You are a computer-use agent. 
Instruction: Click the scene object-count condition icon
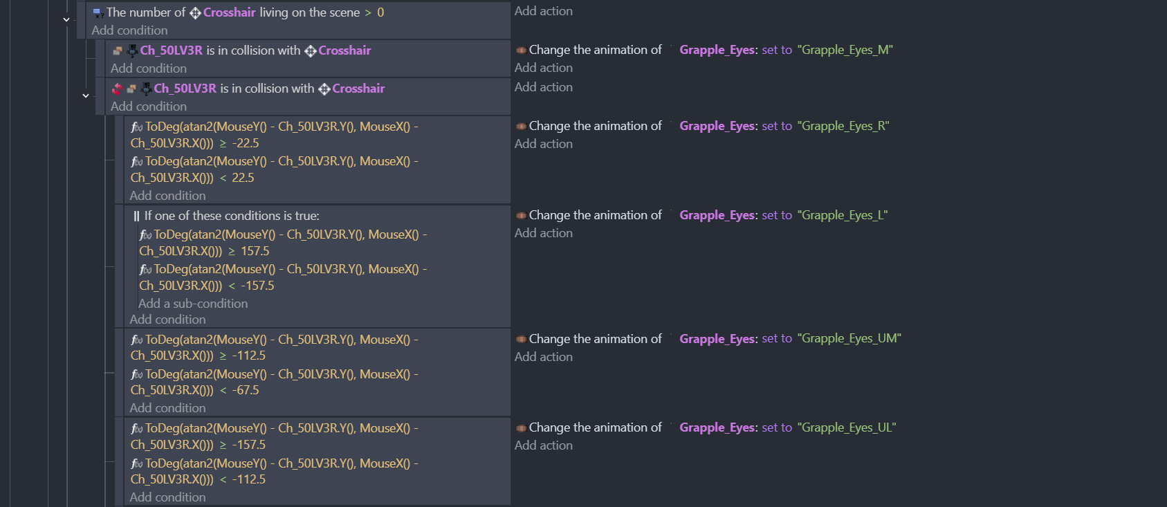pos(98,13)
